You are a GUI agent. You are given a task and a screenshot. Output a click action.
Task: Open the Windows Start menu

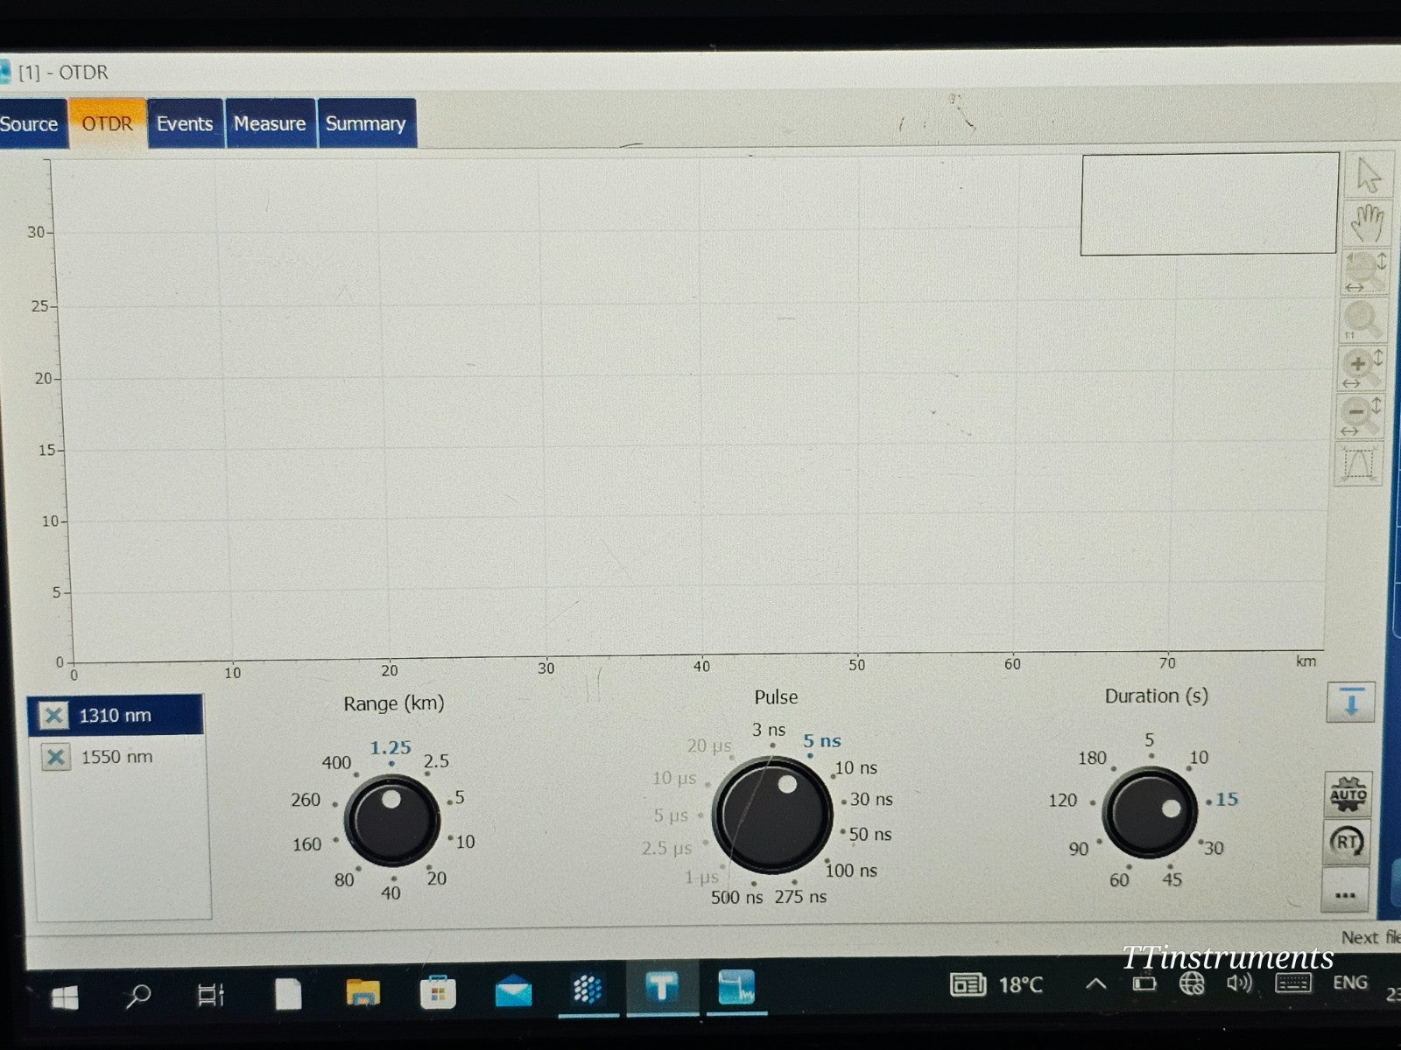[x=65, y=996]
